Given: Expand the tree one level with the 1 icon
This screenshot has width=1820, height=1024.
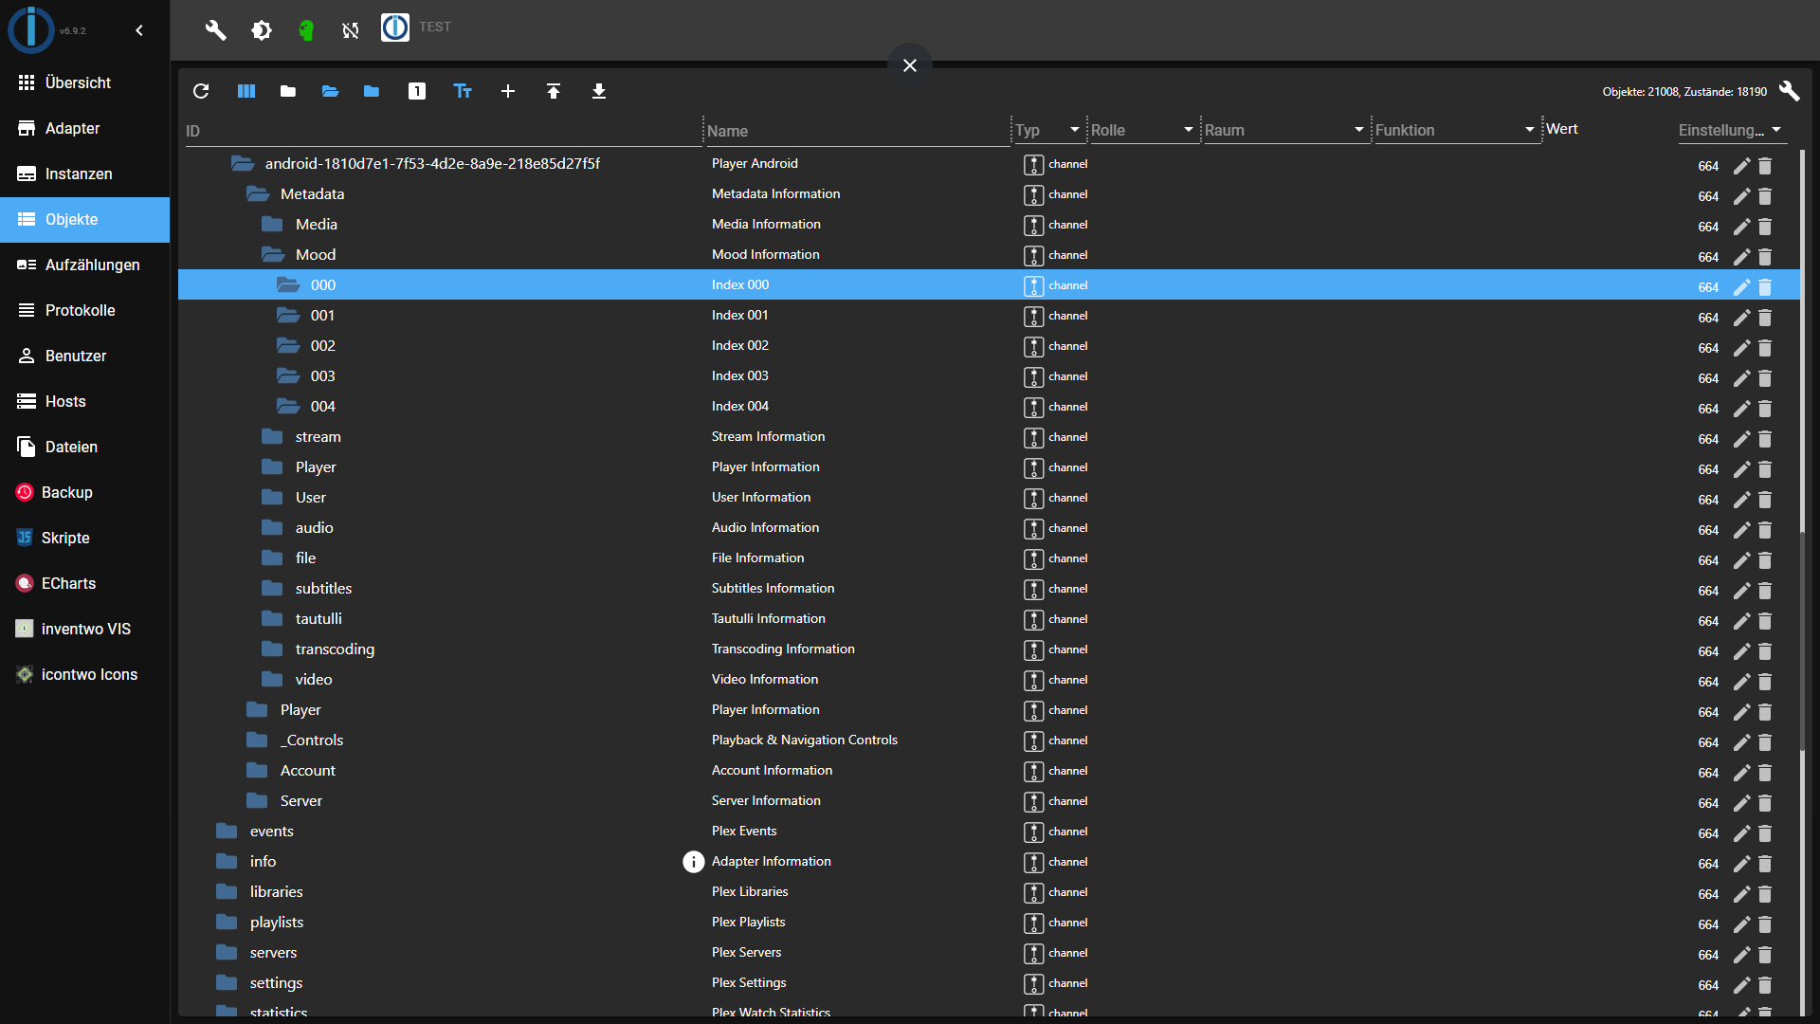Looking at the screenshot, I should coord(417,91).
